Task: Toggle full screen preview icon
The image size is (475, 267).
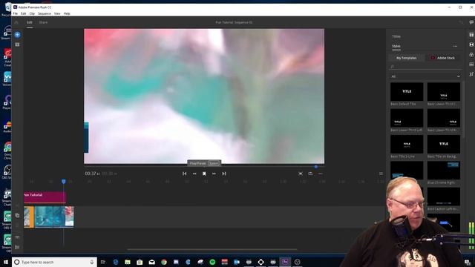Action: (x=300, y=174)
